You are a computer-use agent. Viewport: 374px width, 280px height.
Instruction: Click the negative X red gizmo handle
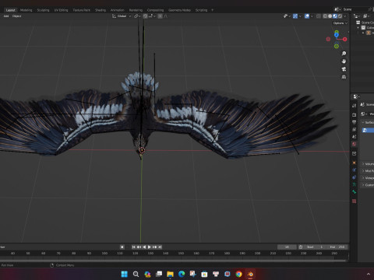(x=328, y=39)
